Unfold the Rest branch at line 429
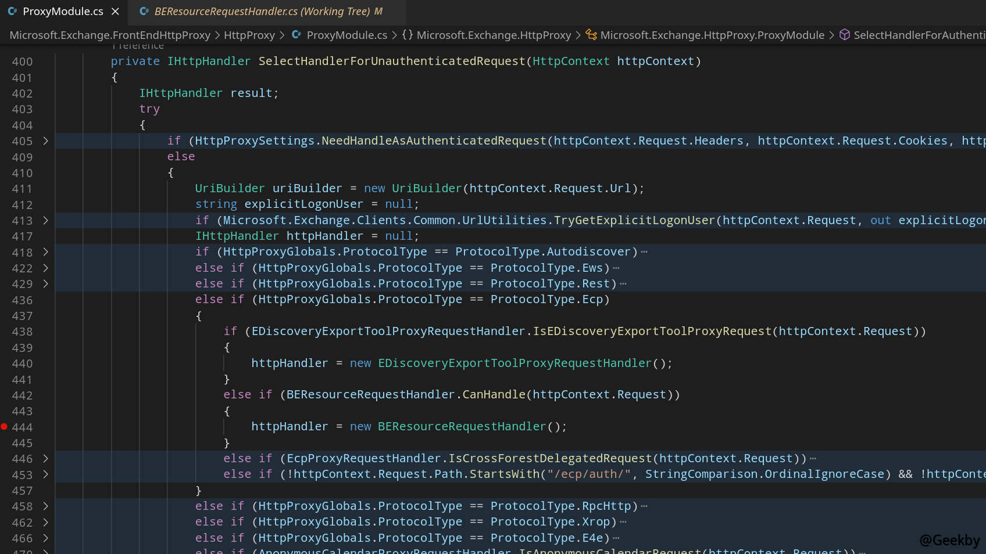Screen dimensions: 986x554 click(x=45, y=284)
